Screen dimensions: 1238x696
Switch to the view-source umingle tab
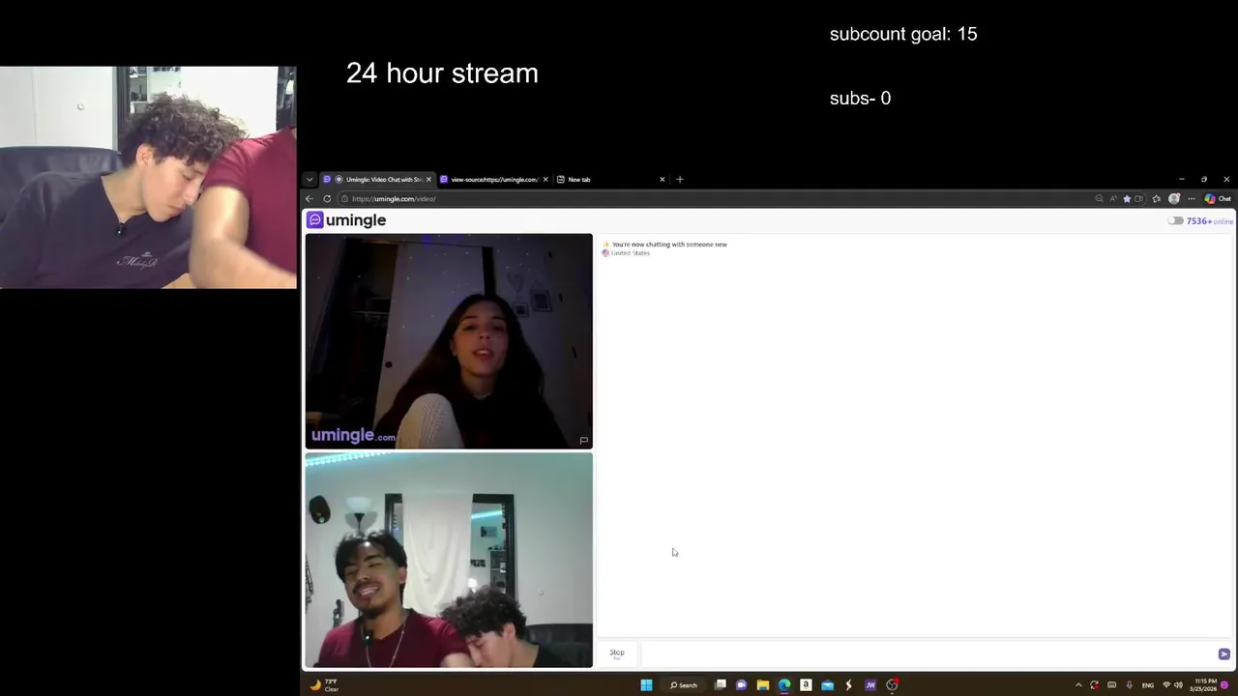[493, 179]
